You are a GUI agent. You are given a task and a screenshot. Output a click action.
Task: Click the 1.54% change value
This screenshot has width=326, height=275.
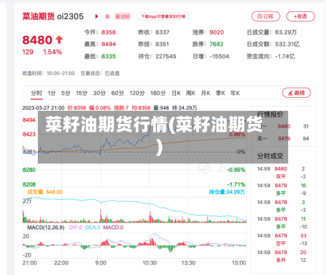(x=53, y=52)
